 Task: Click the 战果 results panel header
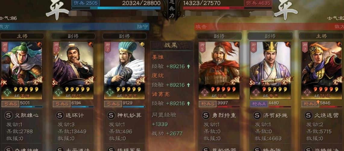[x=172, y=45]
